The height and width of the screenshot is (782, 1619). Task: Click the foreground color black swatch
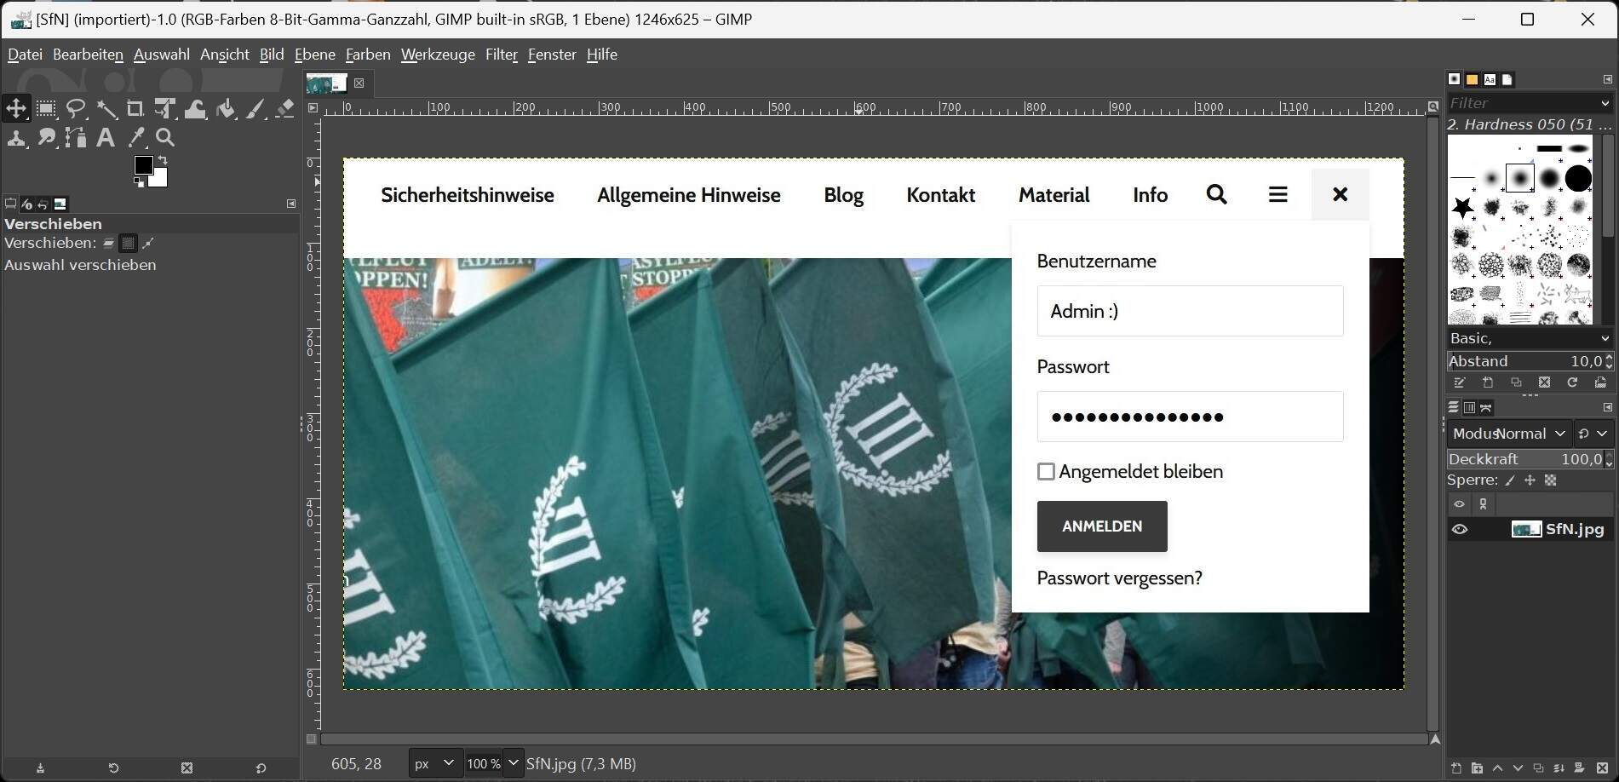point(142,164)
